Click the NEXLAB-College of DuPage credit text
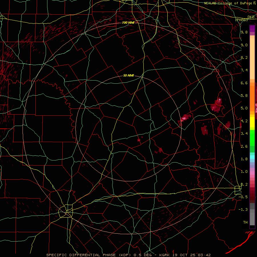Viewport: 257px width, 257px height. point(228,3)
